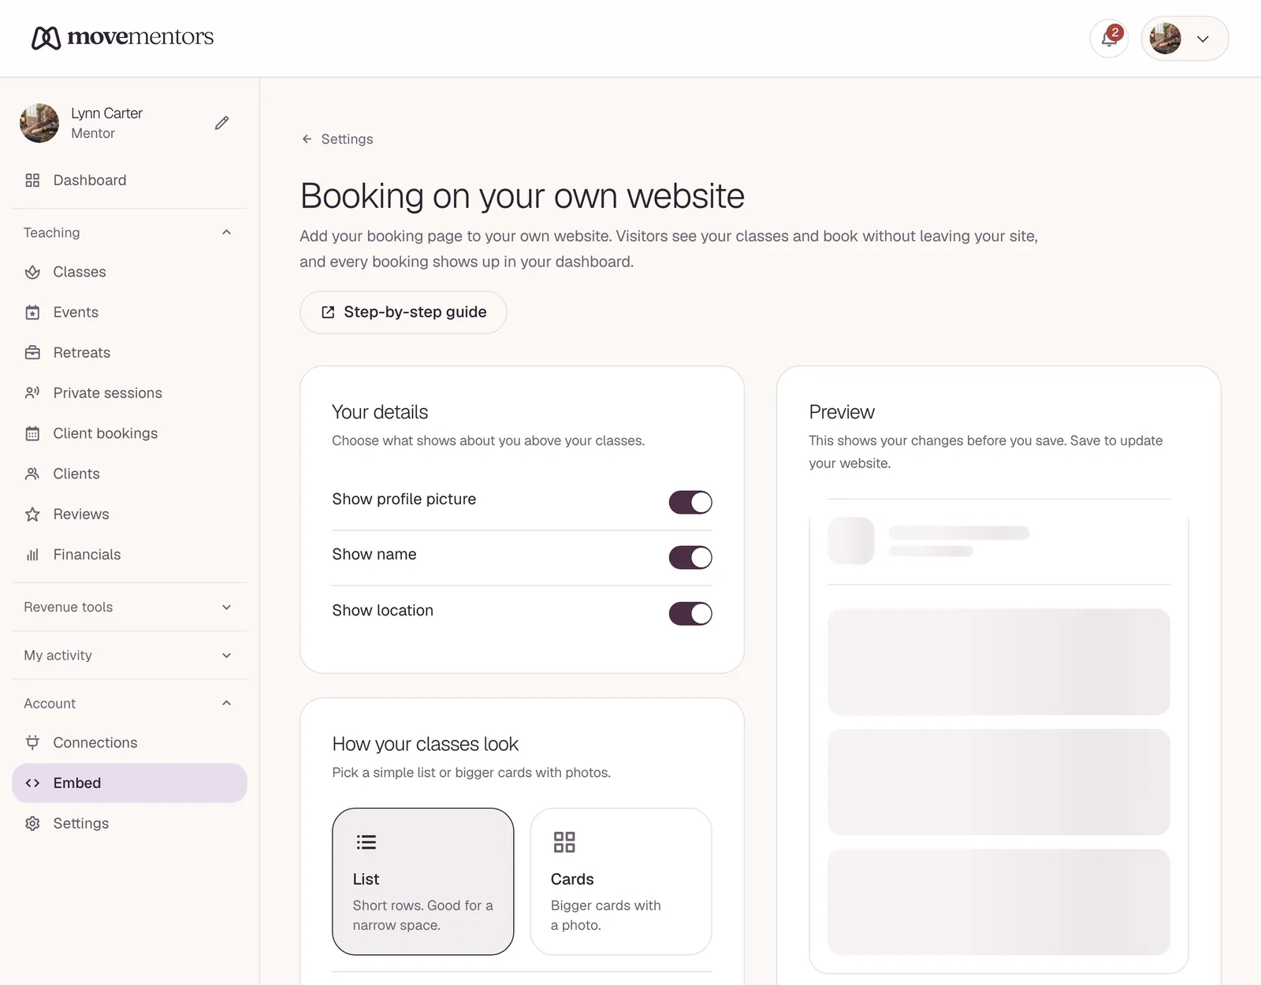Click the Client bookings calendar icon

coord(32,433)
